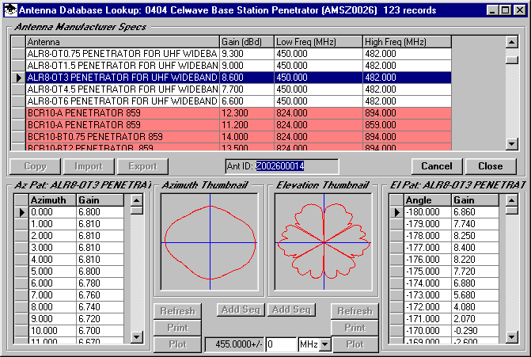The height and width of the screenshot is (357, 531).
Task: Click the Antenna column header
Action: (123, 42)
